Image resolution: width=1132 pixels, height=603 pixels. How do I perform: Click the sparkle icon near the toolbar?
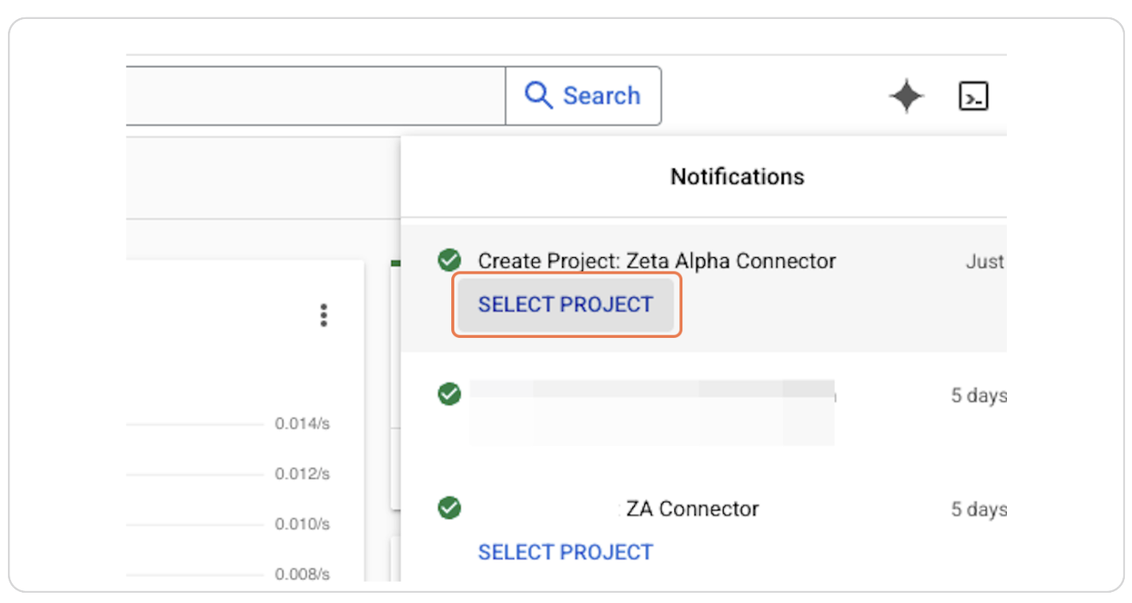[906, 96]
